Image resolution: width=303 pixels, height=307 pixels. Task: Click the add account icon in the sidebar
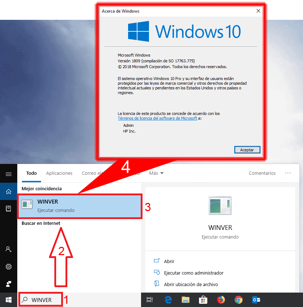coord(8,249)
